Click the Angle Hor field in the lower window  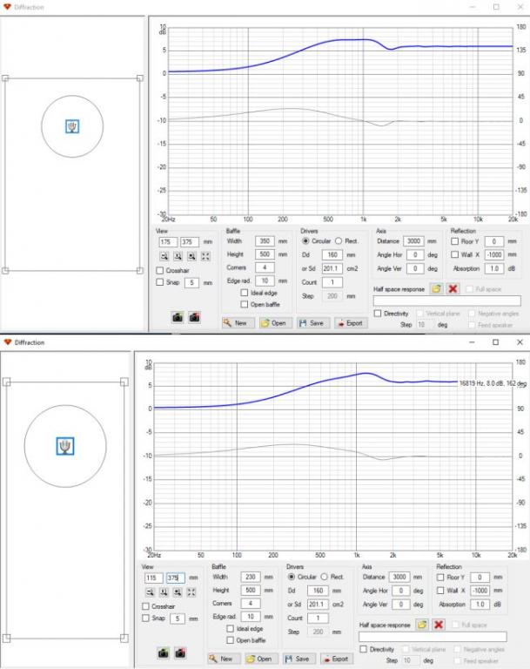(x=400, y=591)
